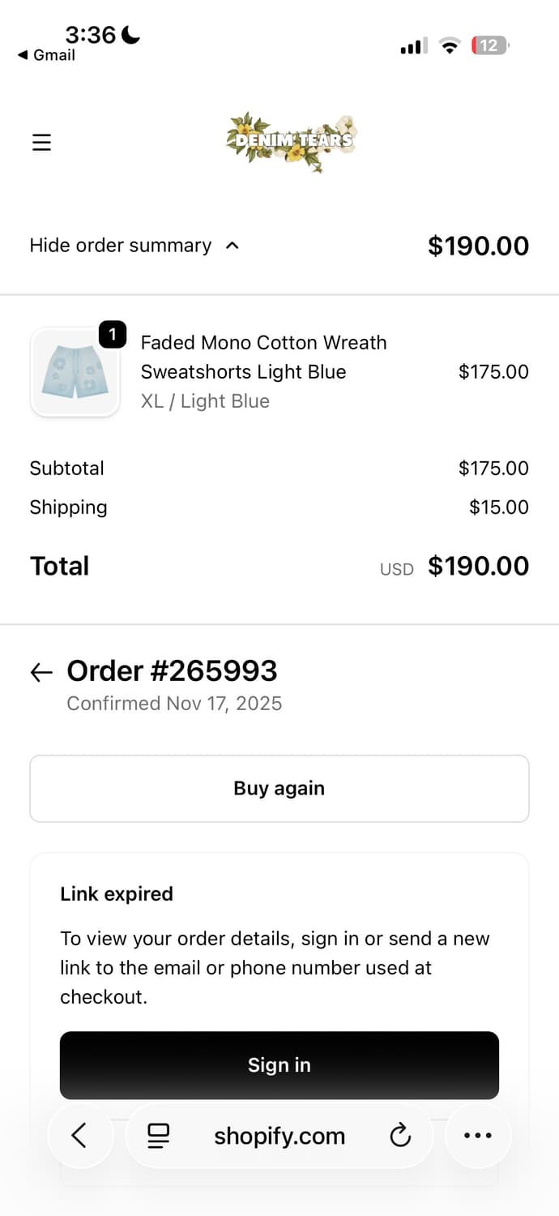The width and height of the screenshot is (559, 1216).
Task: Tap the shopify.com address bar
Action: [x=279, y=1137]
